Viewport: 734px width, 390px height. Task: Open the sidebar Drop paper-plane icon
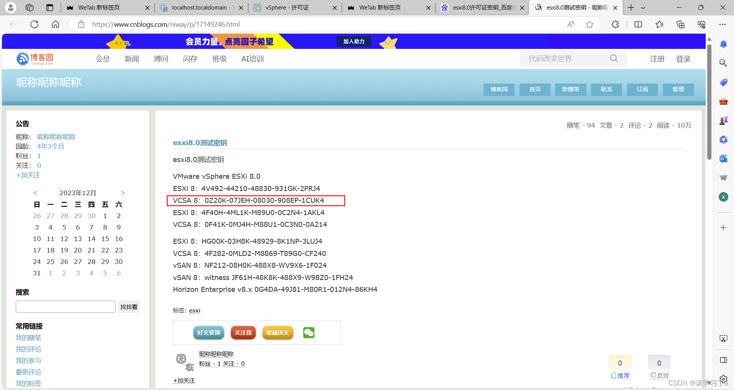723,178
